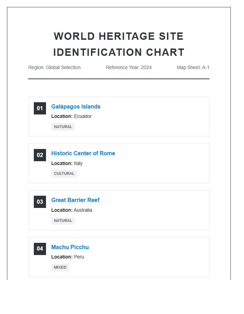Select the NATURAL tag under Great Barrier Reef
Viewport: 244px width, 314px height.
pyautogui.click(x=63, y=221)
